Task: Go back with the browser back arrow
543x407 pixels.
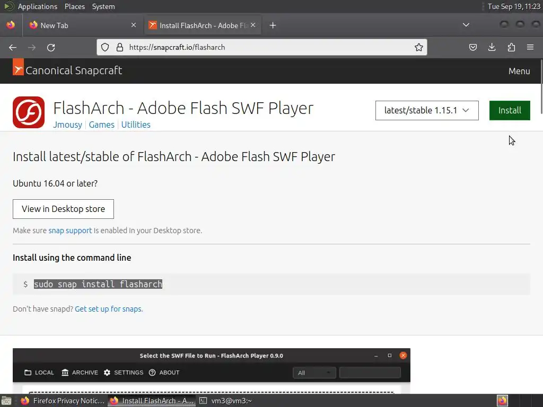Action: tap(13, 47)
